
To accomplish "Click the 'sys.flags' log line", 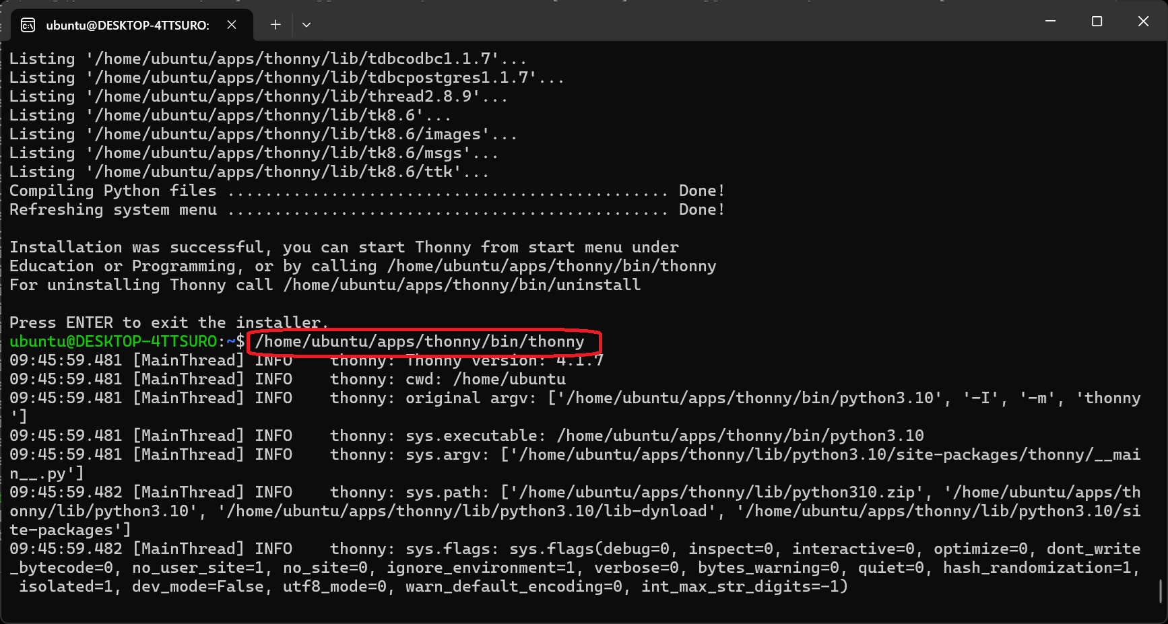I will click(575, 567).
